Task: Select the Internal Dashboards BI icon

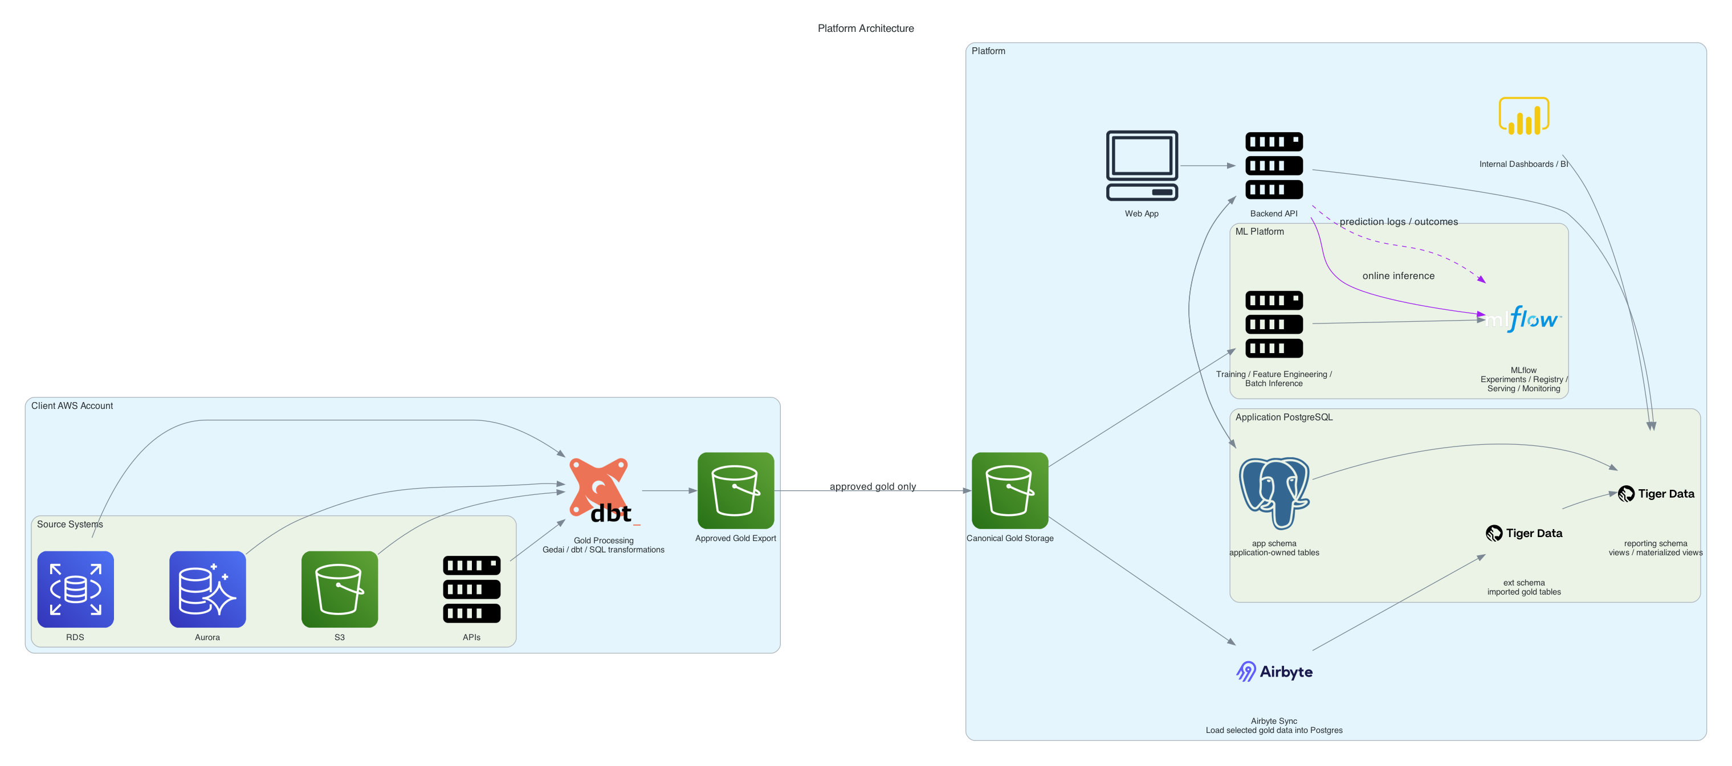Action: tap(1523, 116)
